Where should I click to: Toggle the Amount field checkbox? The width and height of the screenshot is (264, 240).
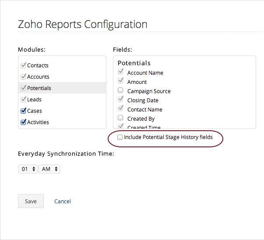120,81
